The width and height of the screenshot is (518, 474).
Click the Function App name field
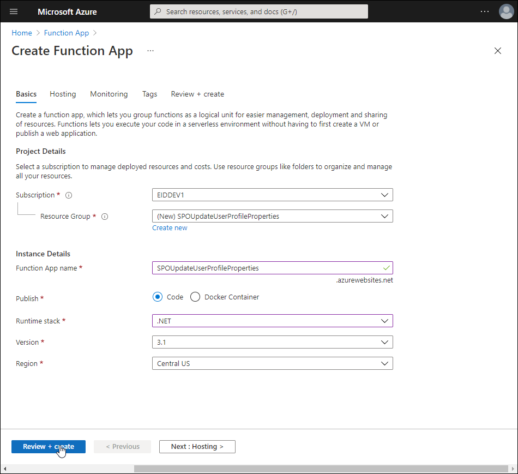coord(267,268)
